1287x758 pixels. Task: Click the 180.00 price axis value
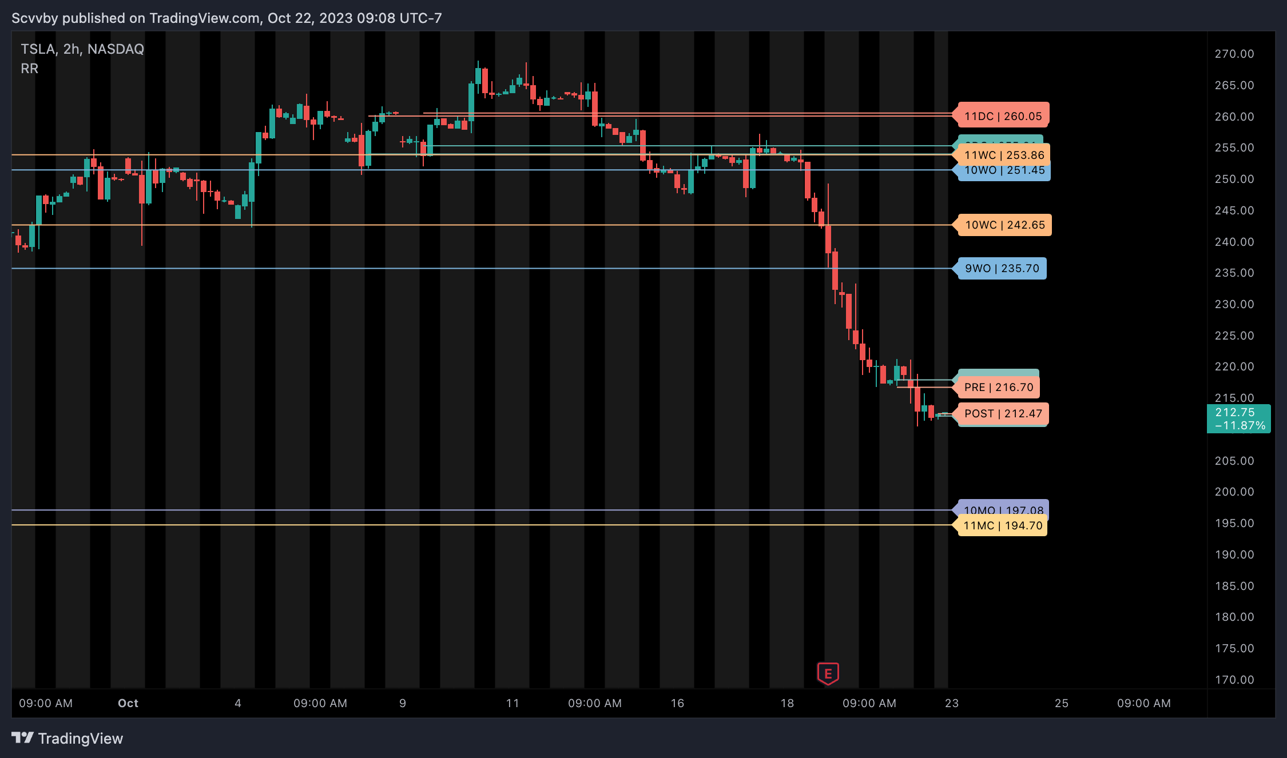[x=1234, y=617]
